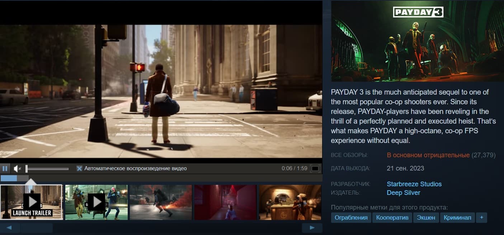The image size is (504, 235).
Task: Add a tag with the plus button
Action: [x=481, y=217]
